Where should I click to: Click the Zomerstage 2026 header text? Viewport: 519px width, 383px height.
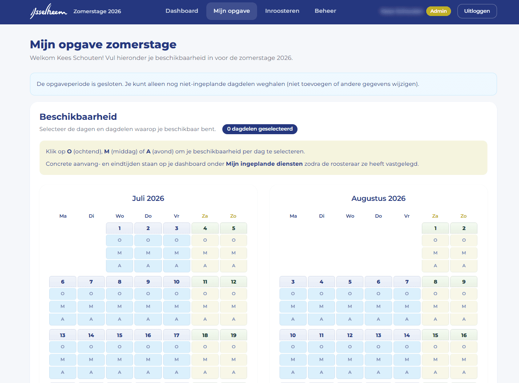point(97,11)
